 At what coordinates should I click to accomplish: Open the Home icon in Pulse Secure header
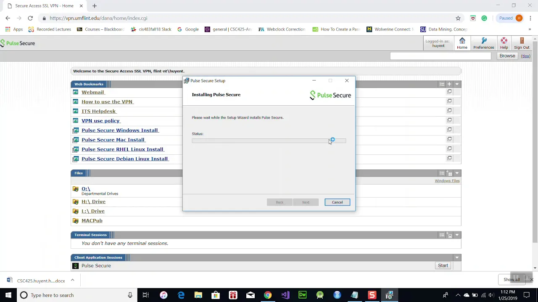(x=462, y=43)
